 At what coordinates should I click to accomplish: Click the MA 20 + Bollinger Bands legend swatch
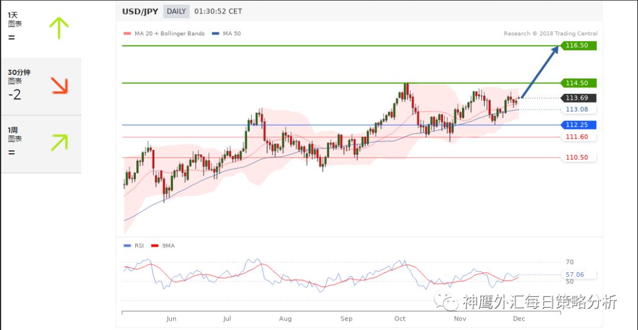coord(127,34)
